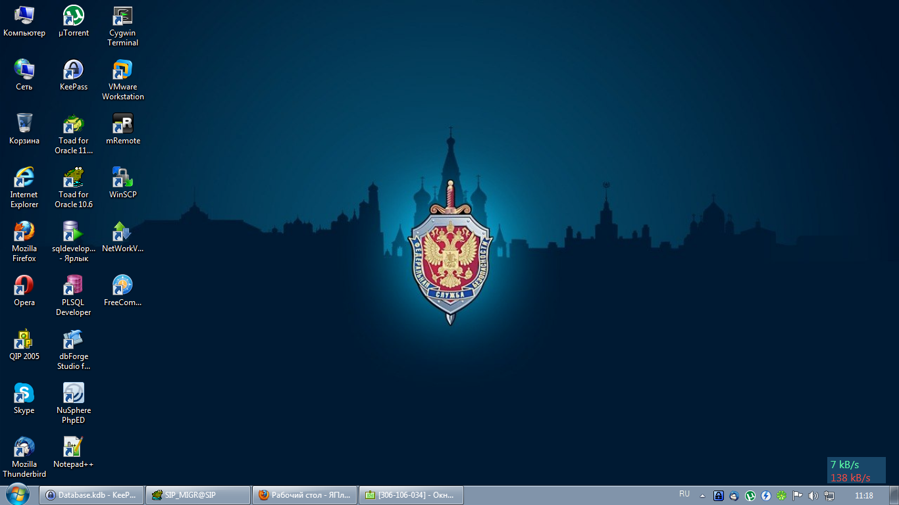Select the Mozilla Firefox desktop shortcut

pos(24,241)
